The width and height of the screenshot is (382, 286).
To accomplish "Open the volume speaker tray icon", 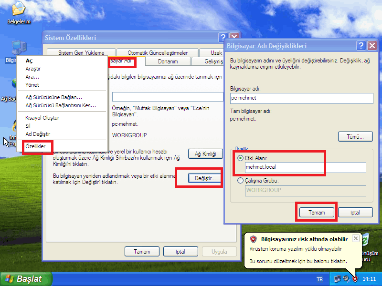I will pos(346,278).
